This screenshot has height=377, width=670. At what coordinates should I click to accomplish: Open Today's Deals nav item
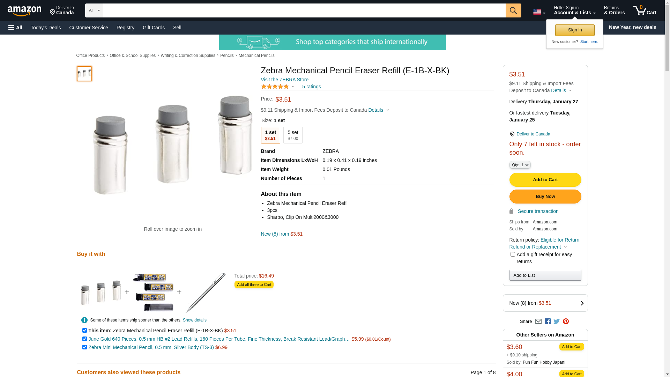click(46, 28)
